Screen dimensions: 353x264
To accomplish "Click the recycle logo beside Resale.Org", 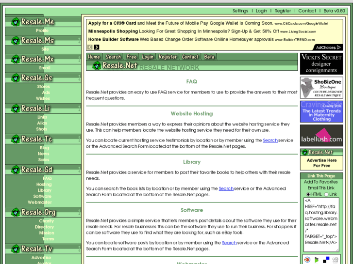I will (16, 212).
